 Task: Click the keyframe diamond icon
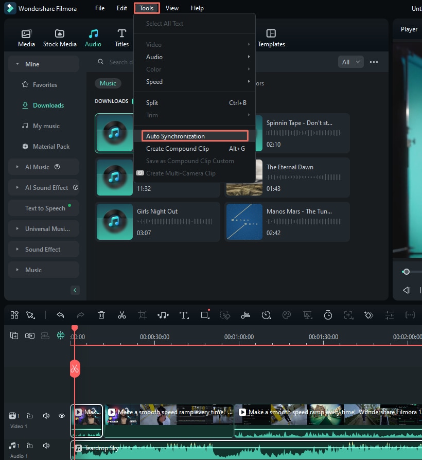368,315
